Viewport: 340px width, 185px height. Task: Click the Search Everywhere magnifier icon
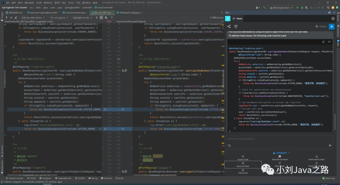[329, 8]
